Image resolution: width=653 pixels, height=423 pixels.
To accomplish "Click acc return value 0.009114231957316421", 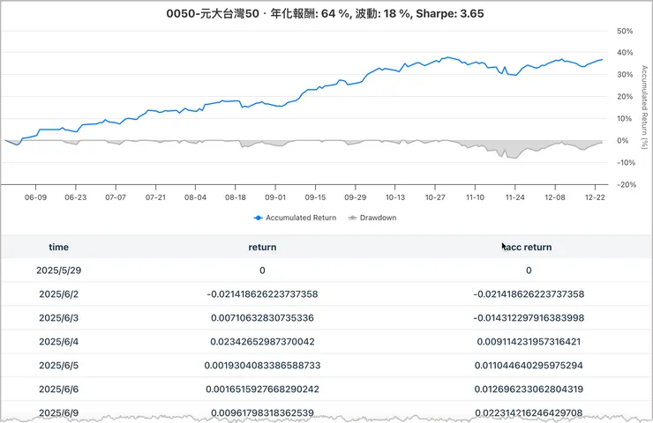I will (x=529, y=341).
